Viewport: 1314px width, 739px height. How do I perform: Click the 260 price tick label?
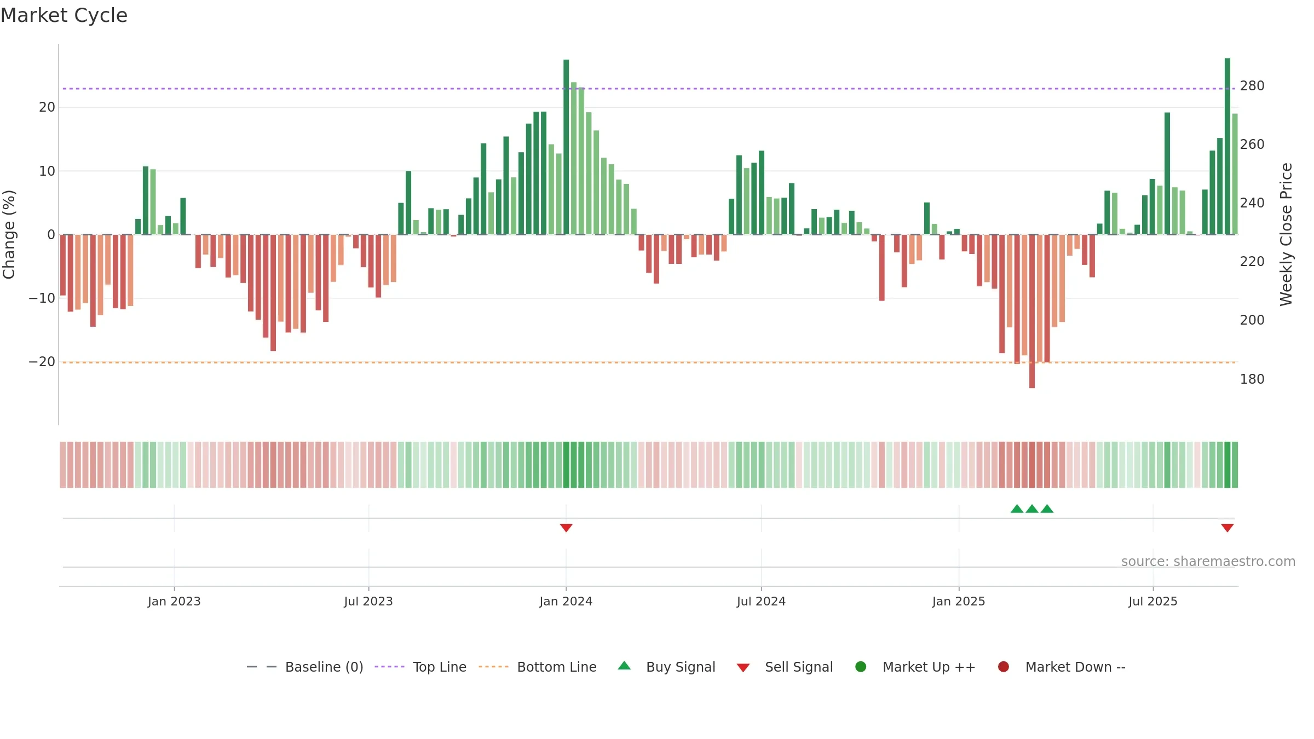tap(1252, 145)
